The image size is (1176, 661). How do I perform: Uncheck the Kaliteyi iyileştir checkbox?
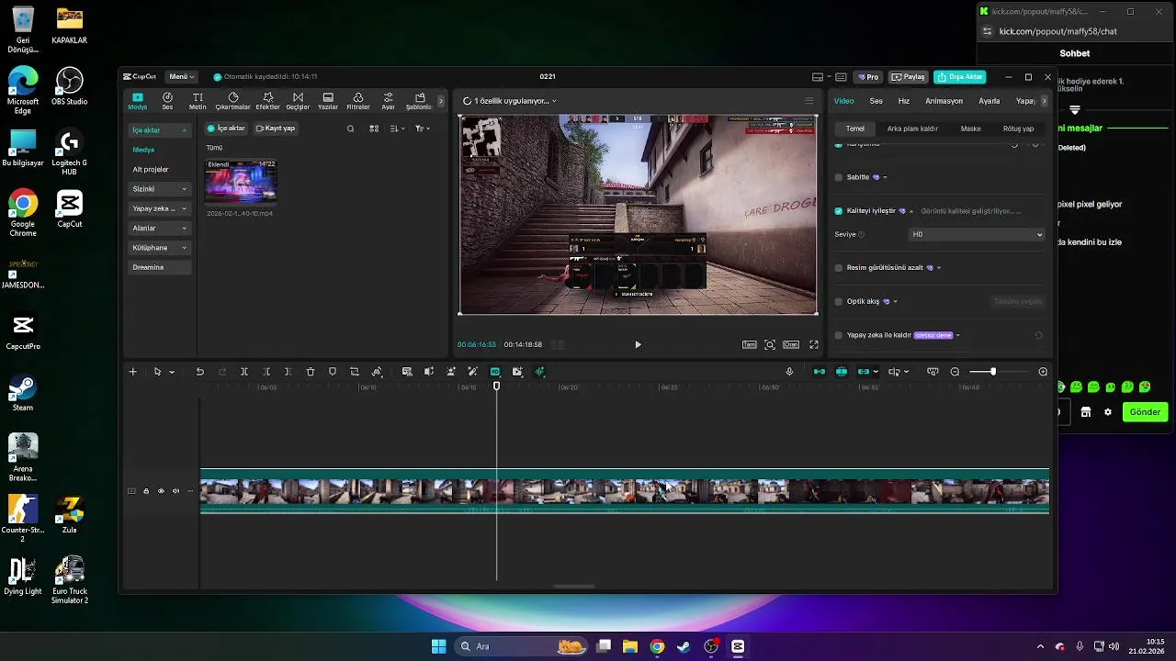(838, 211)
